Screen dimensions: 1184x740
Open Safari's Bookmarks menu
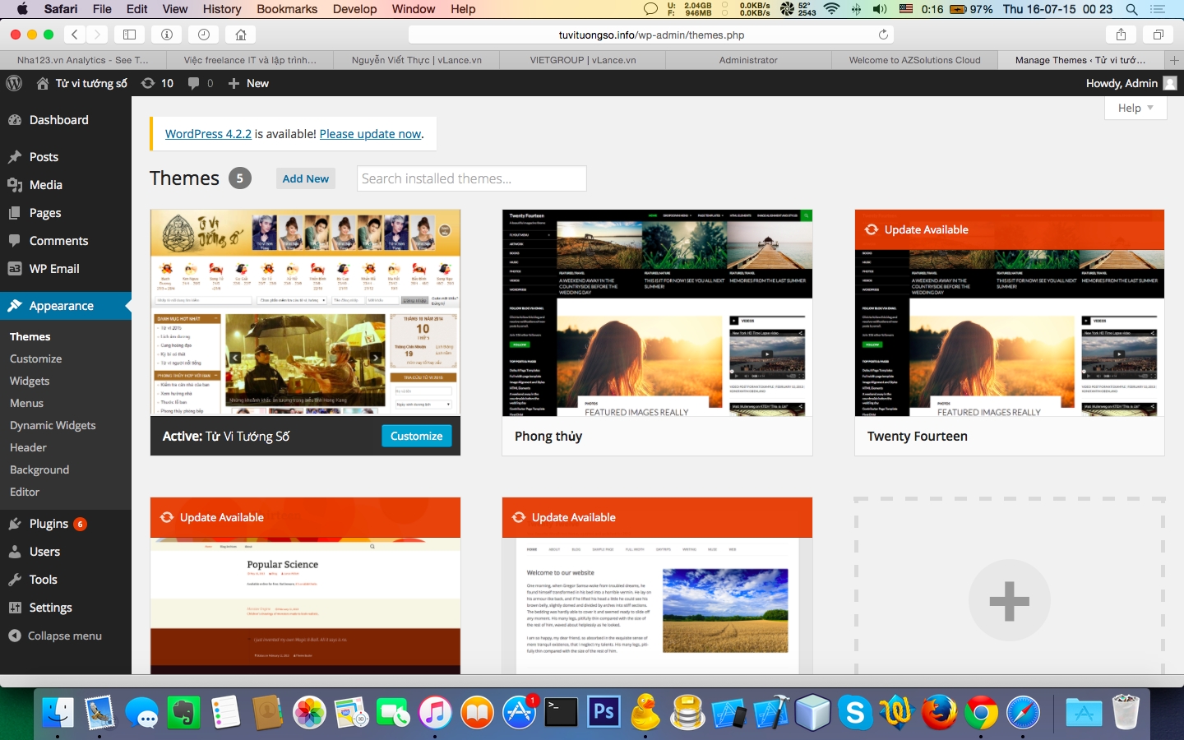coord(287,9)
